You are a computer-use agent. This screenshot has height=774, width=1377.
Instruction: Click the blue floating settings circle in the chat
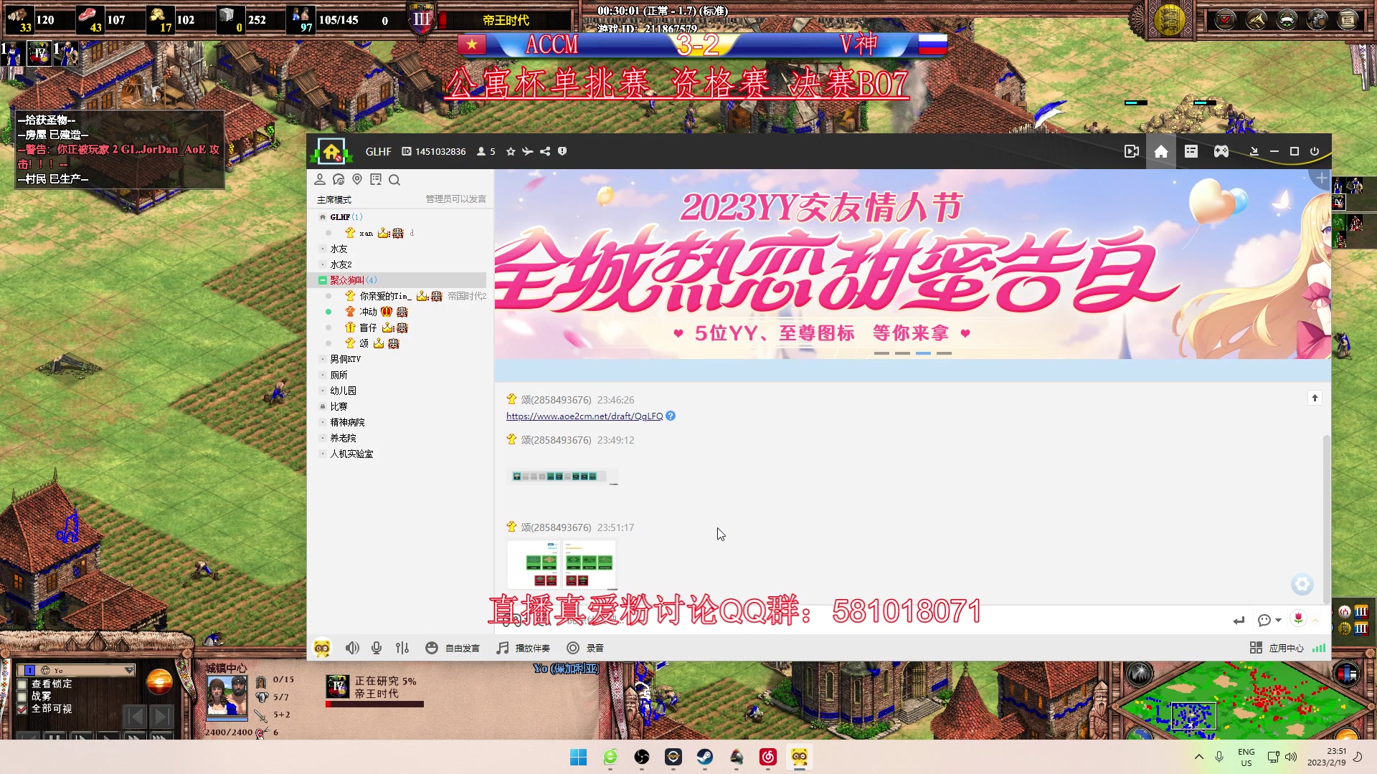tap(1302, 584)
